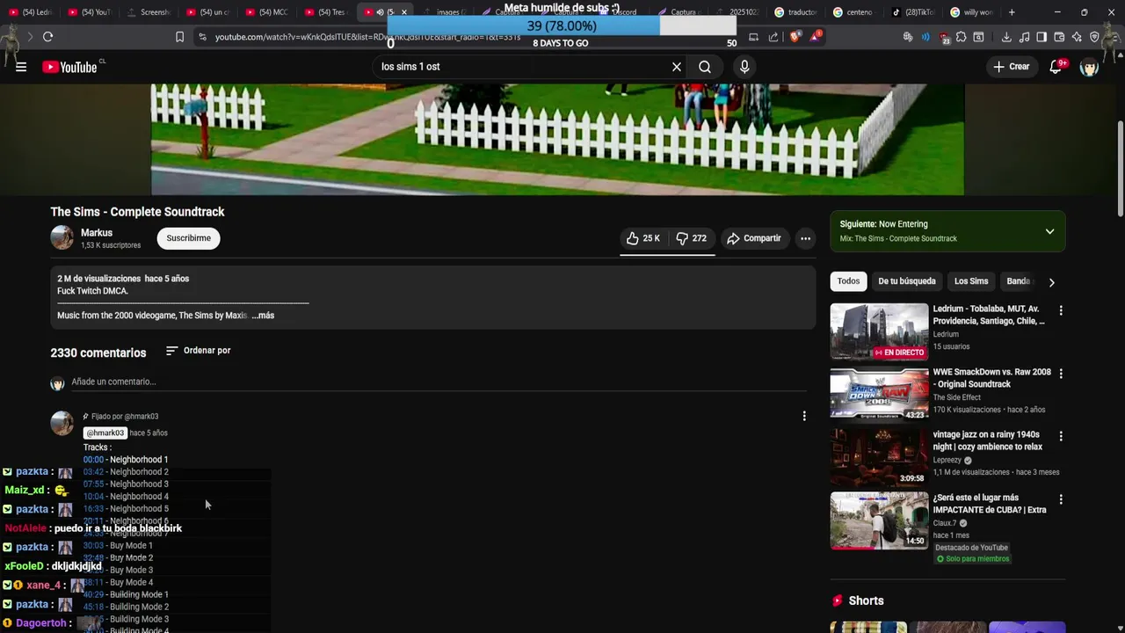
Task: Go to the YouTube home logo
Action: coord(69,67)
